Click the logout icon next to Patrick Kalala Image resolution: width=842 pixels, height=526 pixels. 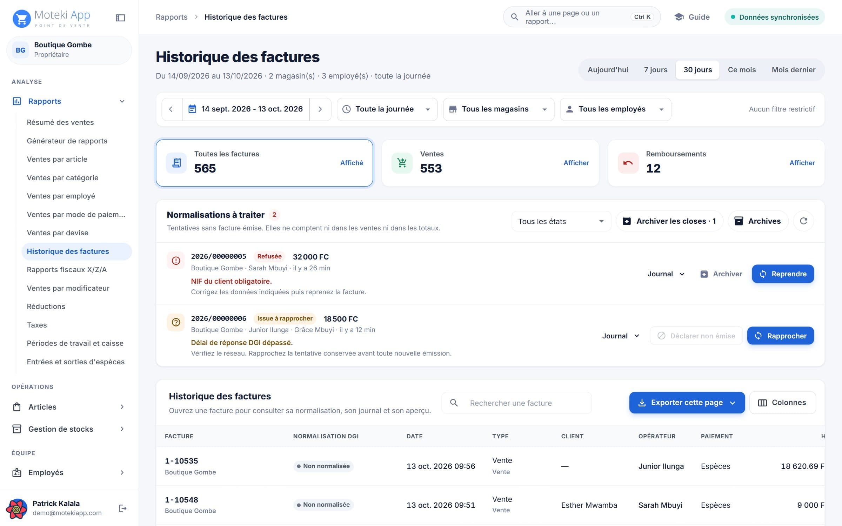pyautogui.click(x=122, y=508)
